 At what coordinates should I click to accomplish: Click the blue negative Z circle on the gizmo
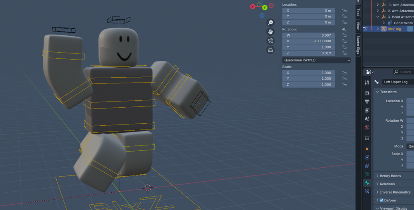click(262, 16)
